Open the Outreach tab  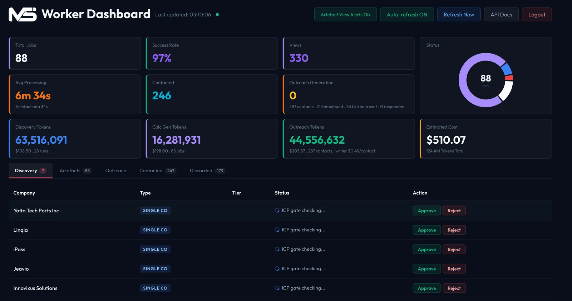(x=116, y=171)
